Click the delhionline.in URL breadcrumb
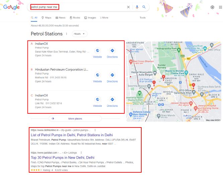 (x=61, y=130)
